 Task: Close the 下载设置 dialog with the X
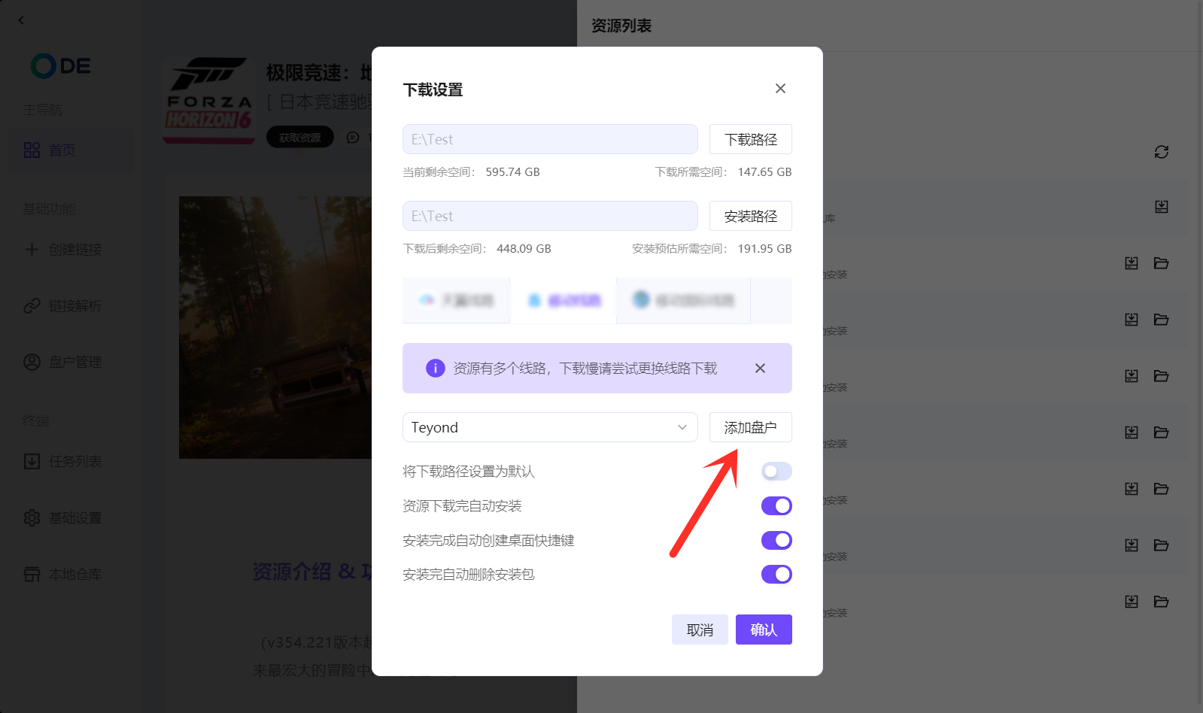[x=780, y=89]
